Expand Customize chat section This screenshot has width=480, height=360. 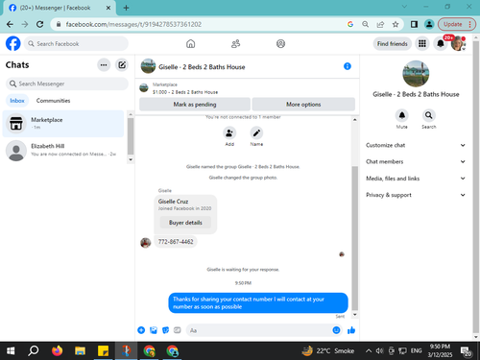pyautogui.click(x=416, y=145)
